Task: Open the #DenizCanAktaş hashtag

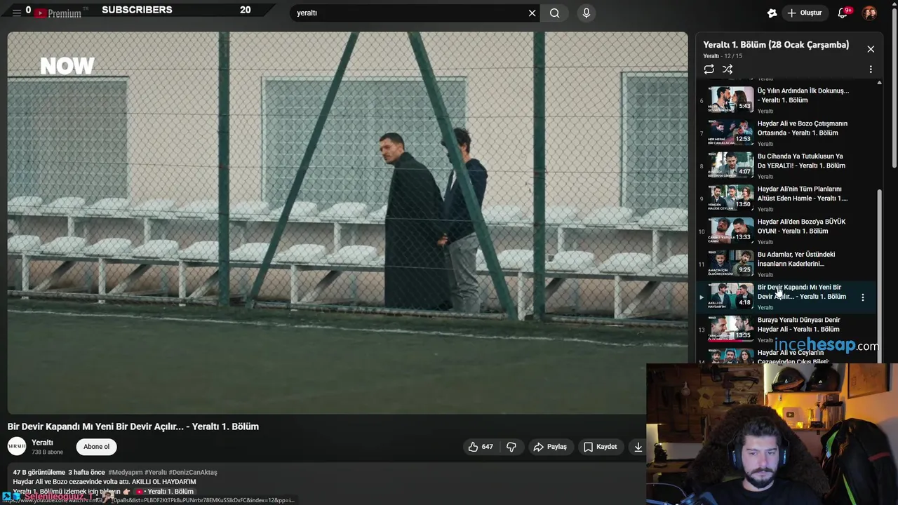Action: [x=193, y=472]
